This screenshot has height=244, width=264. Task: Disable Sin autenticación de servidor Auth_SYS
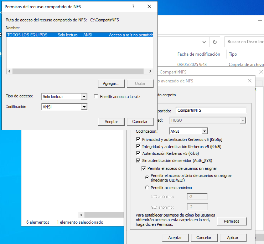[x=139, y=161]
